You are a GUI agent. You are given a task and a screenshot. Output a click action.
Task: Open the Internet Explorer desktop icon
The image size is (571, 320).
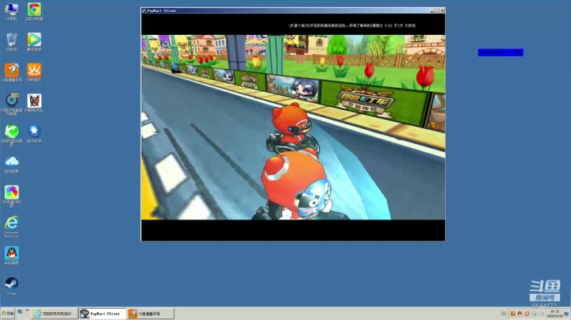click(x=12, y=227)
